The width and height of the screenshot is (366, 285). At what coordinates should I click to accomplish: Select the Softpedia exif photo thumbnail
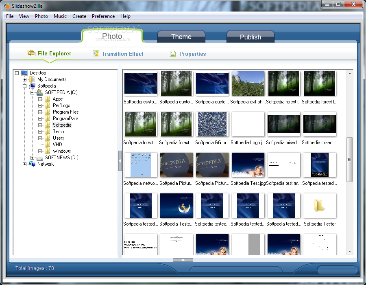(248, 83)
